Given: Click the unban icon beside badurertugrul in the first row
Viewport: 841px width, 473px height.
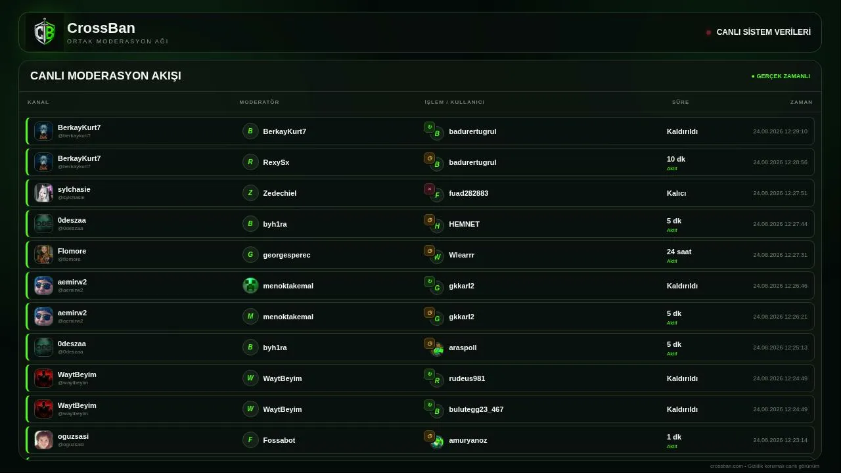Looking at the screenshot, I should (429, 127).
